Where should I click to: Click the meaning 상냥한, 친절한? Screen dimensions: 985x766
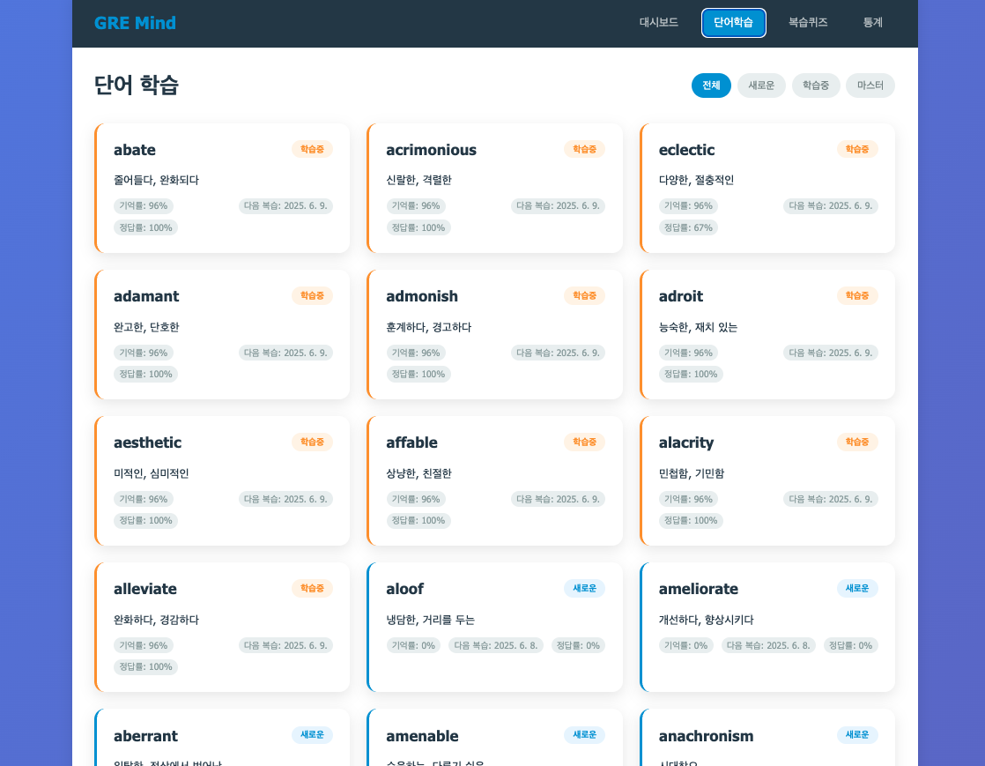point(419,474)
